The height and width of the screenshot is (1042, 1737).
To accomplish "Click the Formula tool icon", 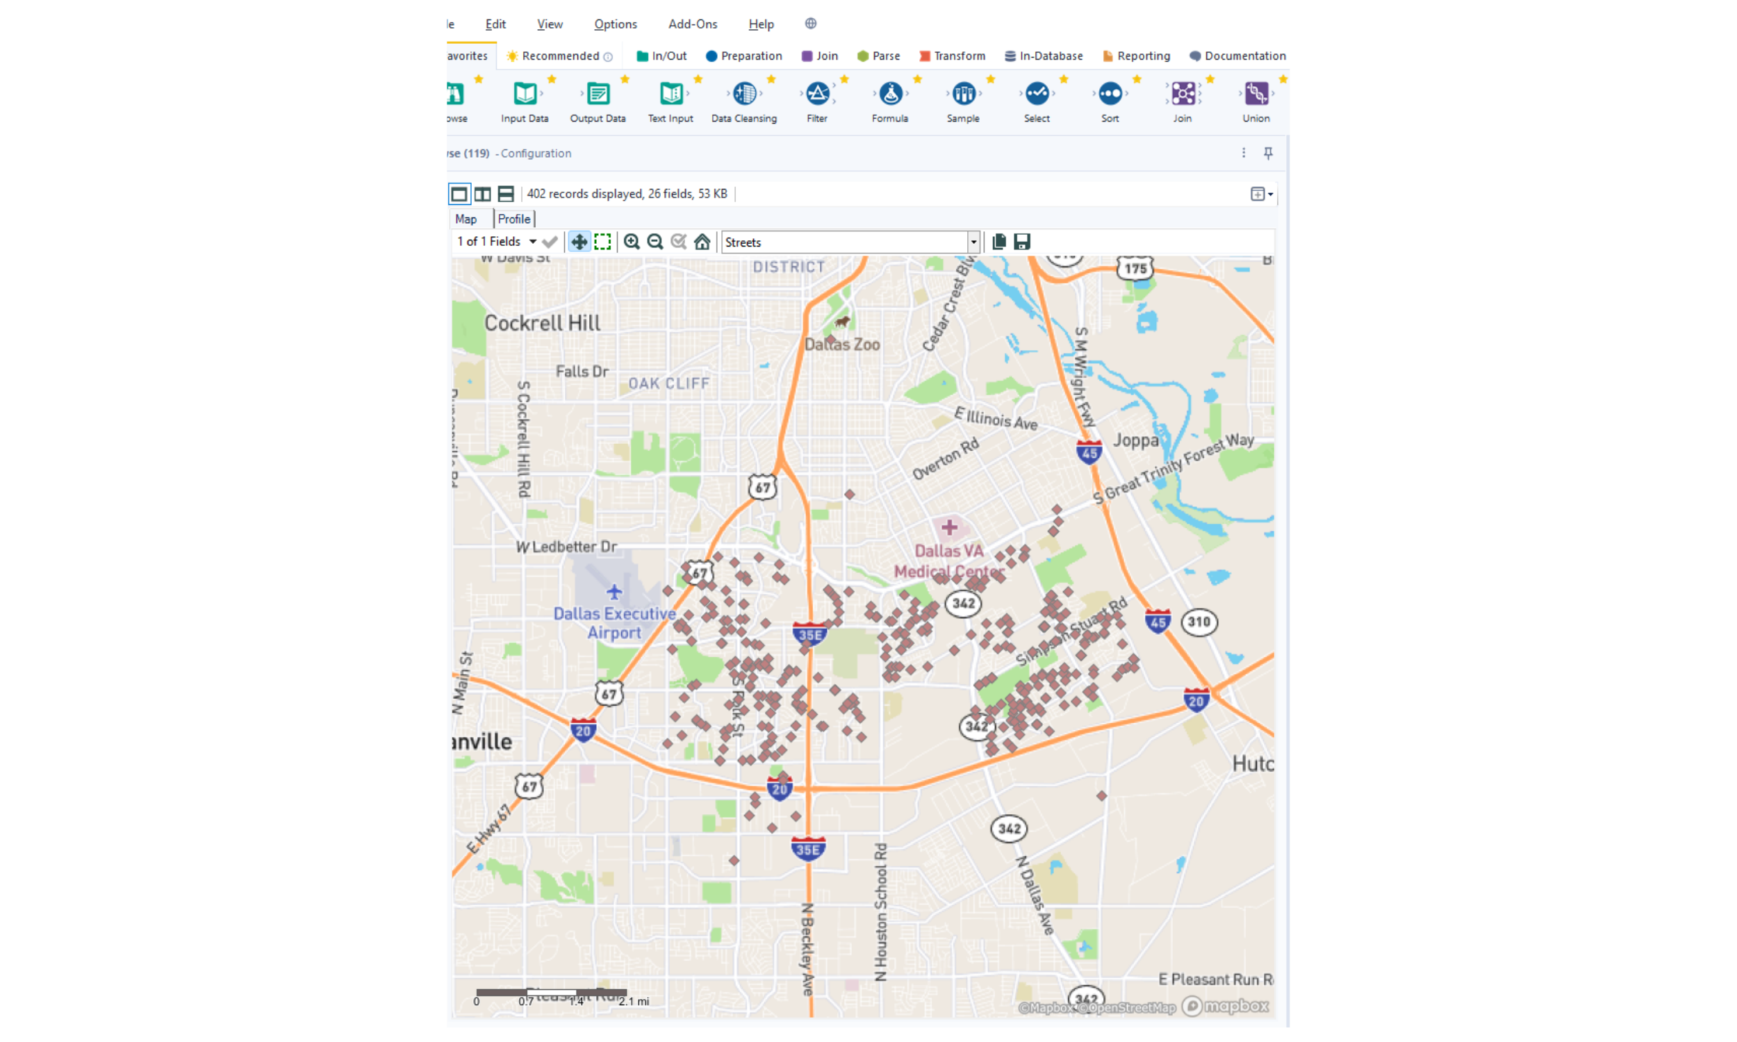I will 890,94.
